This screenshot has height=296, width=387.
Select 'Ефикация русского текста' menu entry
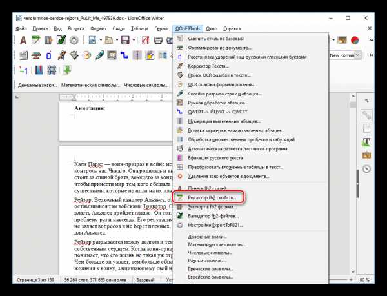coord(250,158)
